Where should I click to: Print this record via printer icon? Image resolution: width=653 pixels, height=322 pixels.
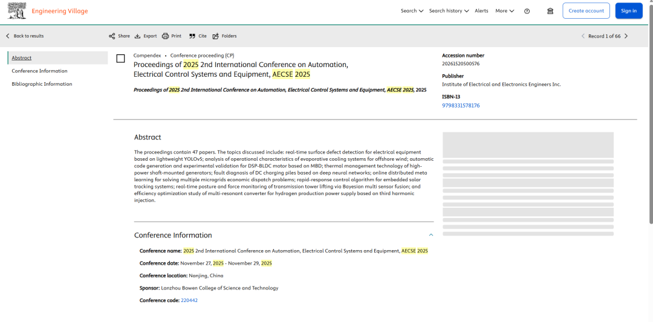pyautogui.click(x=165, y=36)
